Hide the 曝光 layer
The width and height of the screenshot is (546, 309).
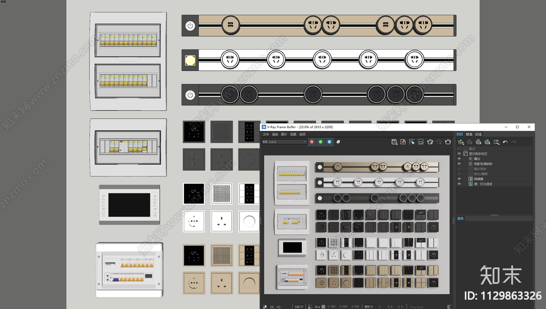pyautogui.click(x=459, y=159)
